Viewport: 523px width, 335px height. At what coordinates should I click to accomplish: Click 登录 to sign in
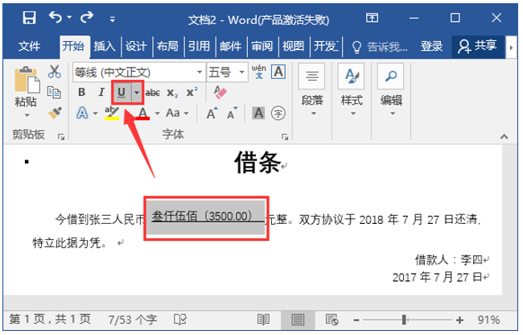click(x=431, y=46)
